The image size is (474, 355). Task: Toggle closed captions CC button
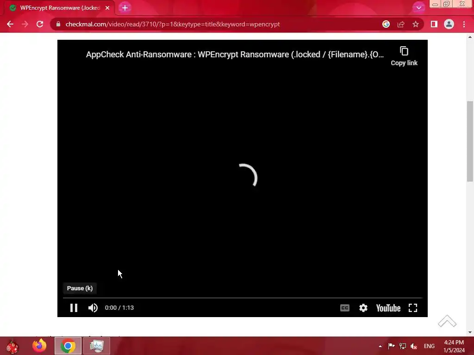pyautogui.click(x=344, y=307)
